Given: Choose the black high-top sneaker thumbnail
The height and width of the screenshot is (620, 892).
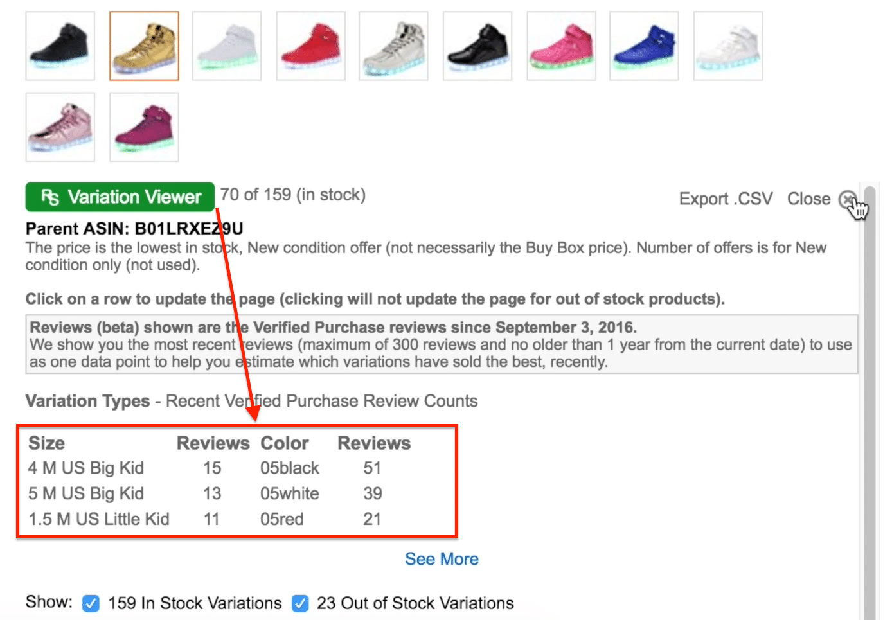Looking at the screenshot, I should coord(60,46).
